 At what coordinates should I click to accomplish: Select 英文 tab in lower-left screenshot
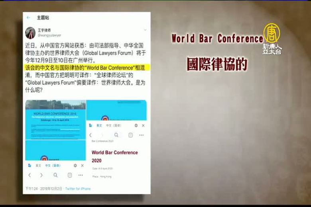38,166
